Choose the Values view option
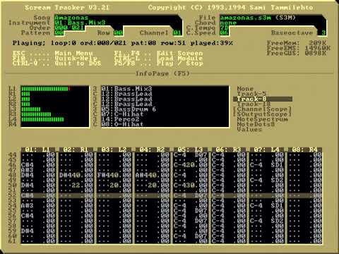This screenshot has height=254, width=339. [x=249, y=129]
